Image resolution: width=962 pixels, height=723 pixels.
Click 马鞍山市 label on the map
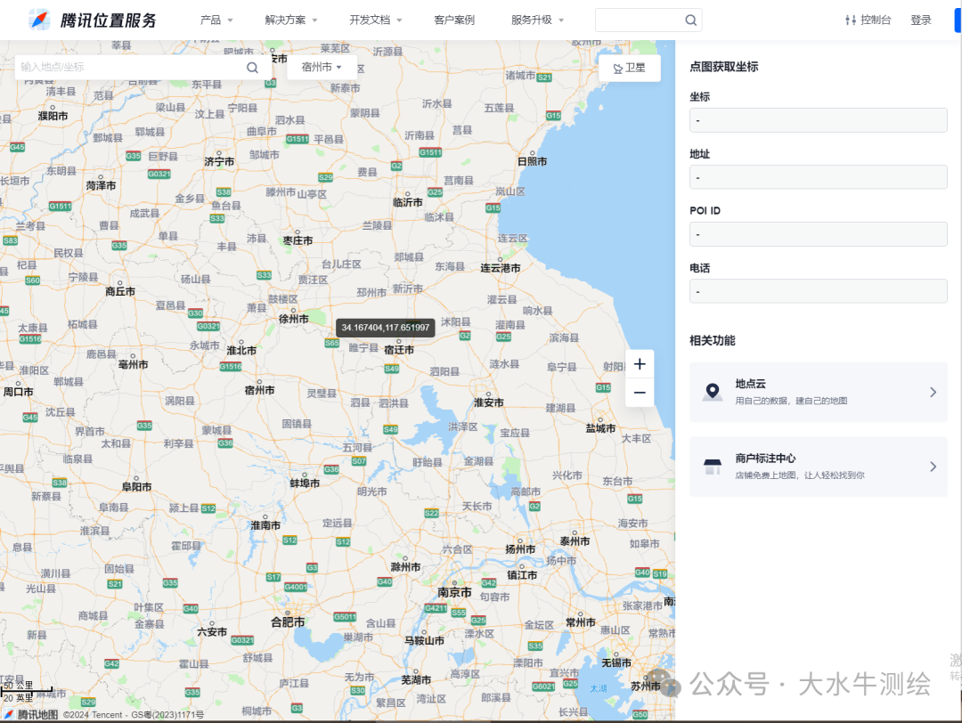(x=424, y=641)
